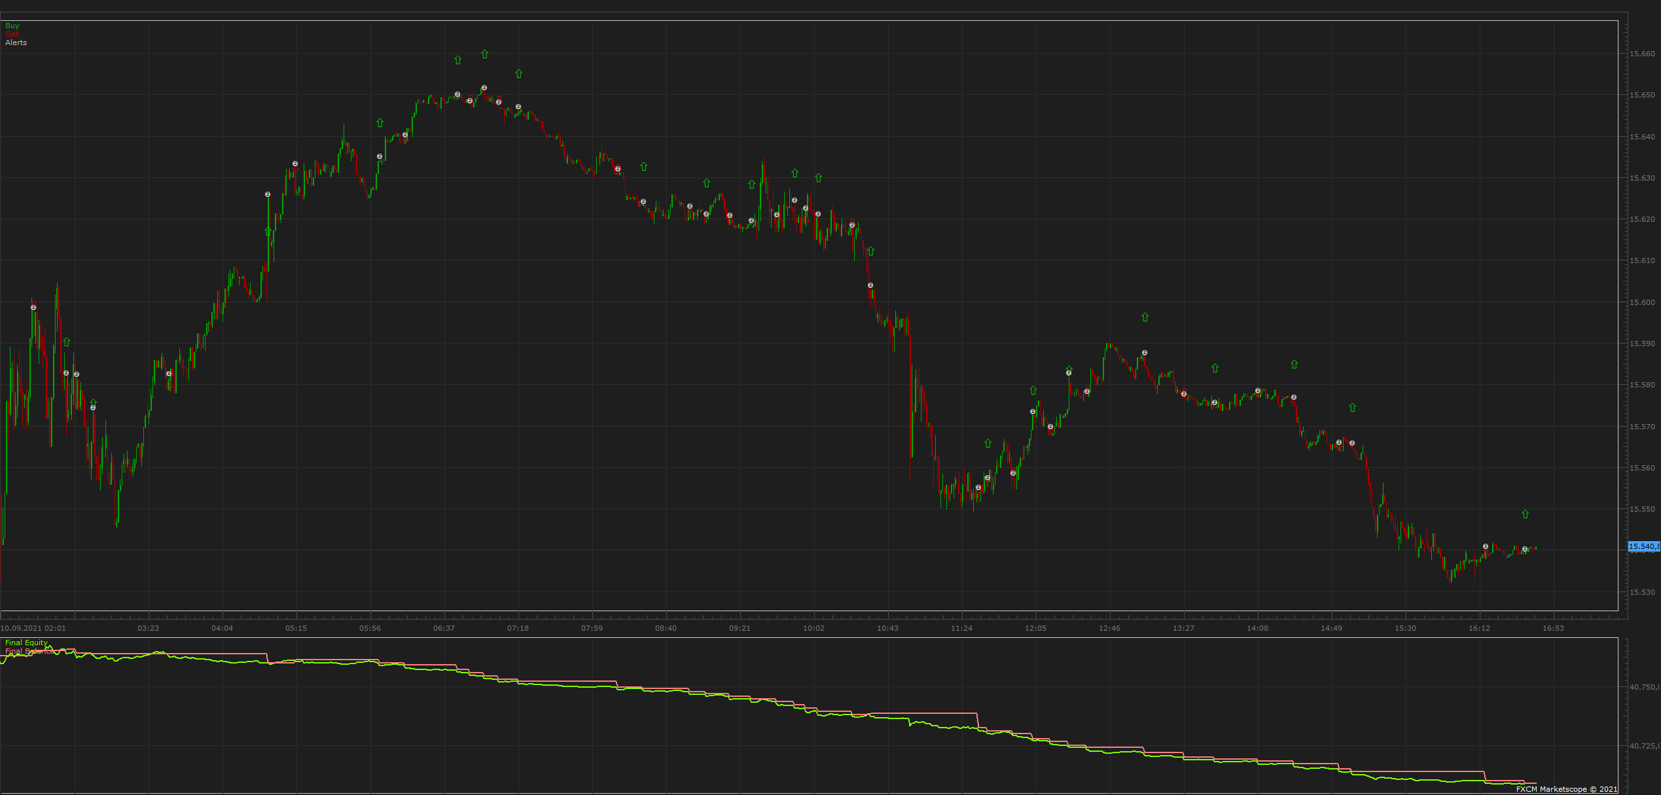Click the blue current price label 15.540

pos(1644,546)
